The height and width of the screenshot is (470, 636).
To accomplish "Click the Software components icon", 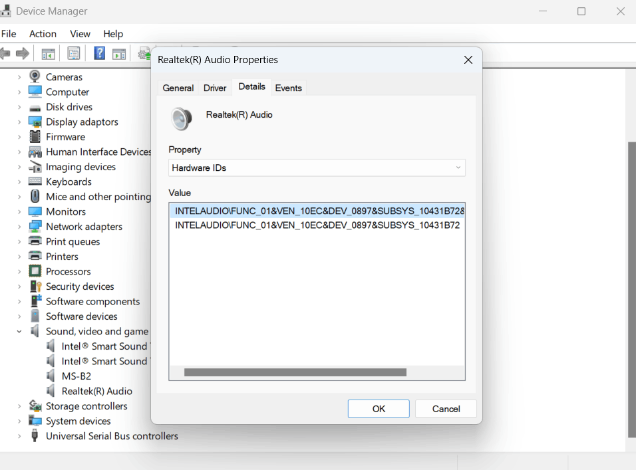I will [x=36, y=300].
